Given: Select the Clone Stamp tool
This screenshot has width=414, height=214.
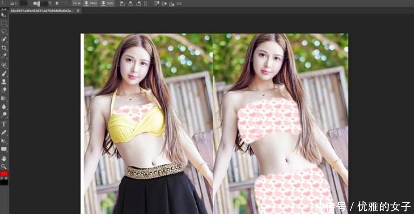Looking at the screenshot, I should click(x=4, y=81).
